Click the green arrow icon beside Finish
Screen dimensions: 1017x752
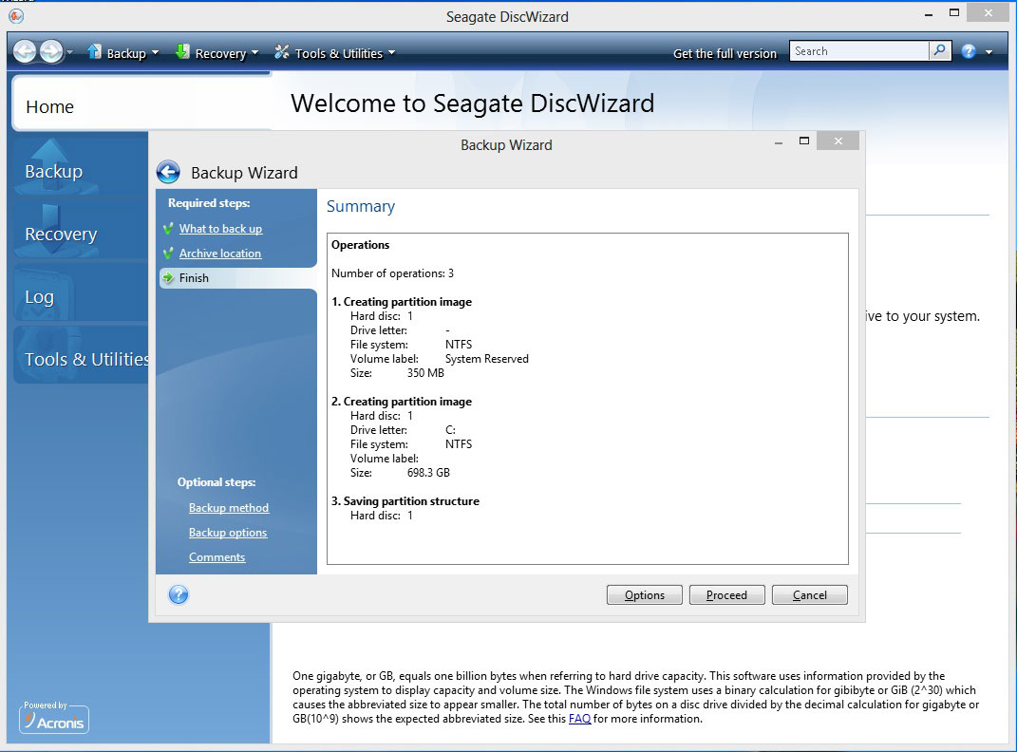[x=168, y=277]
